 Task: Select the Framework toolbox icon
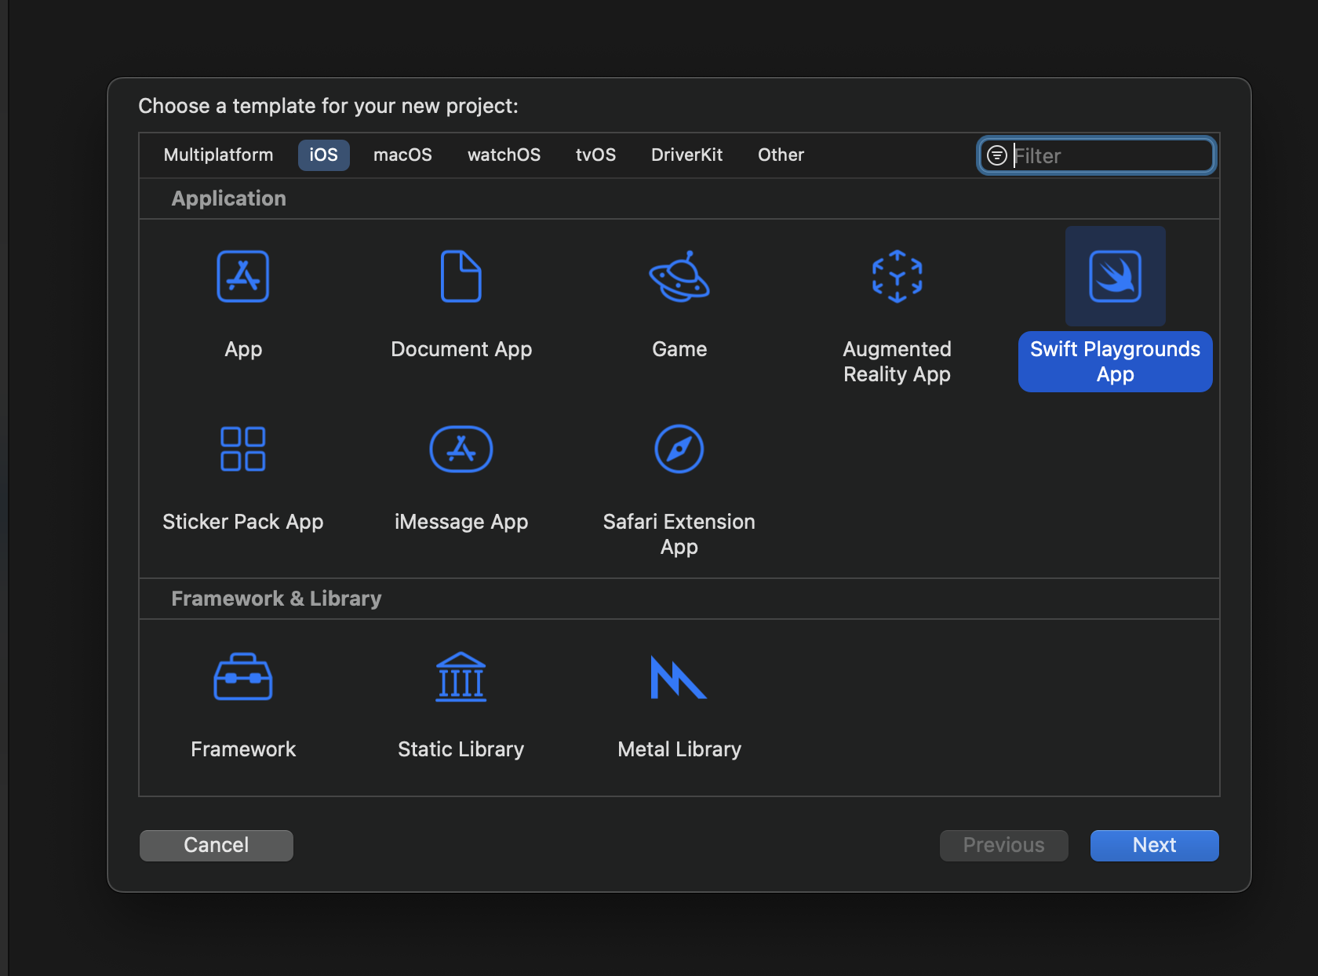(242, 677)
